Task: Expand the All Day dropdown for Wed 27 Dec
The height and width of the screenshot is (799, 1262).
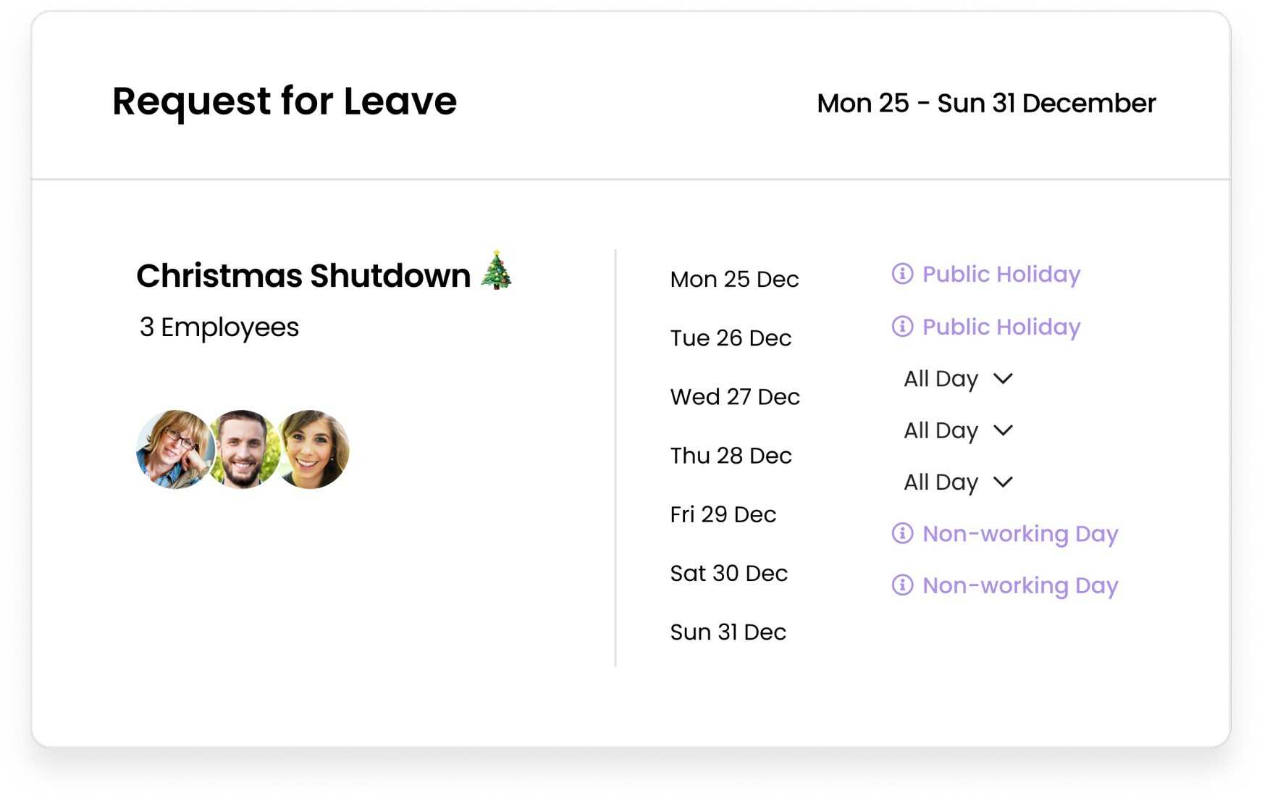Action: click(956, 378)
